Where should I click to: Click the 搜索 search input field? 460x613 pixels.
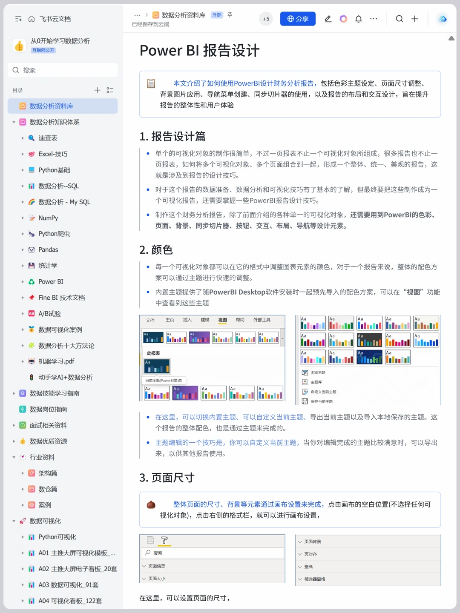(x=63, y=70)
